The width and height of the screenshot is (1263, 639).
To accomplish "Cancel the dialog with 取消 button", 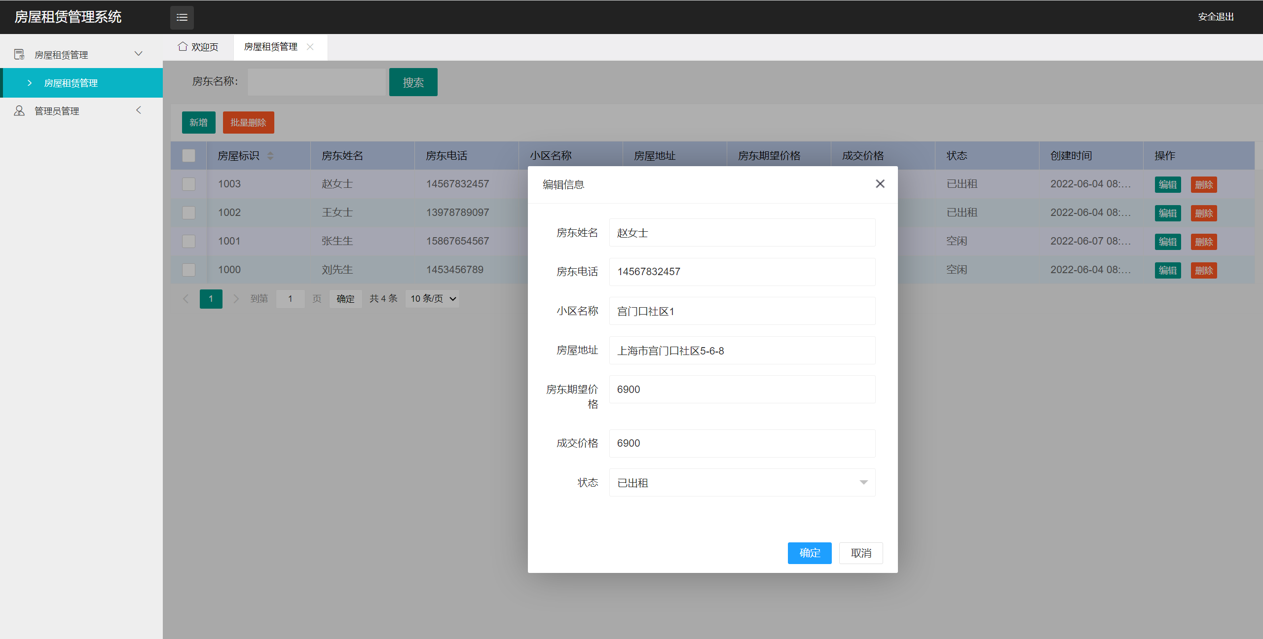I will (861, 553).
